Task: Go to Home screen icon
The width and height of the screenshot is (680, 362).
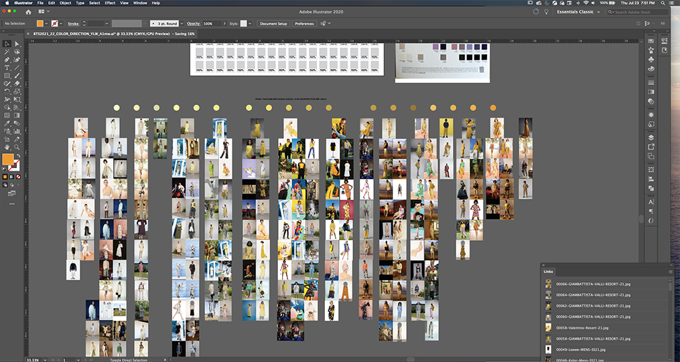Action: pyautogui.click(x=29, y=12)
